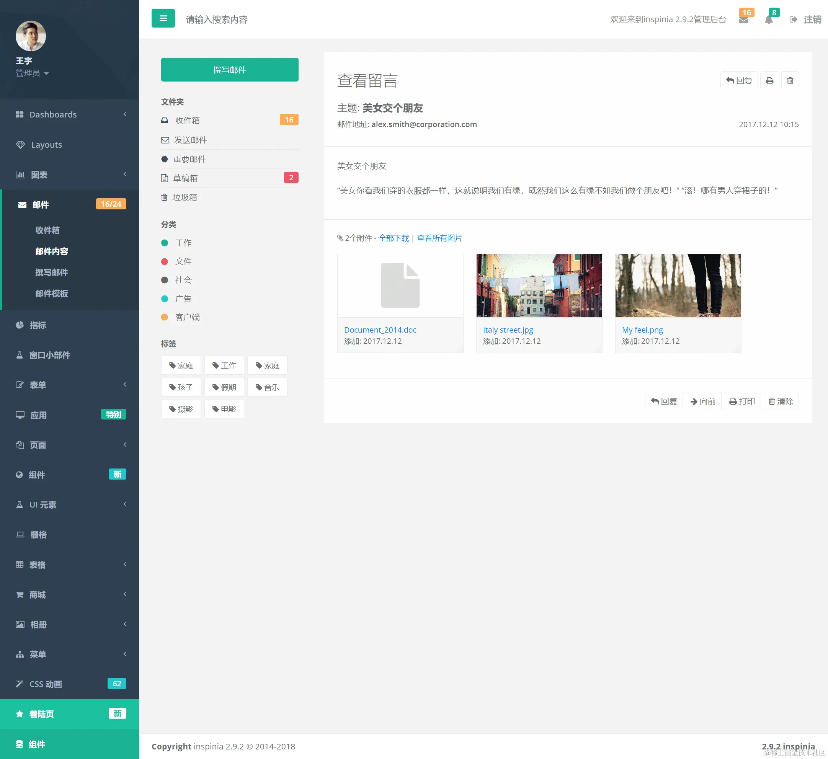The width and height of the screenshot is (828, 759).
Task: Toggle the sidebar with the hamburger icon
Action: click(x=163, y=18)
